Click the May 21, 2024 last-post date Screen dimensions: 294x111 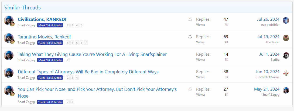266,89
